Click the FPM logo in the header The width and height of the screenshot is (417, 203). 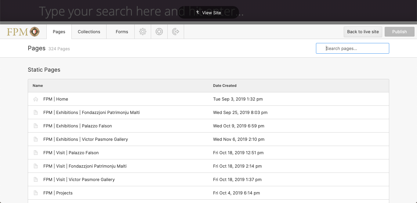tap(23, 32)
